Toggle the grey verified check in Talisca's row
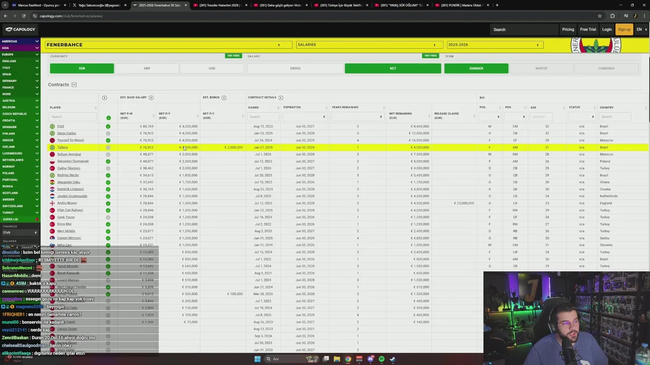Image resolution: width=650 pixels, height=365 pixels. click(x=108, y=148)
